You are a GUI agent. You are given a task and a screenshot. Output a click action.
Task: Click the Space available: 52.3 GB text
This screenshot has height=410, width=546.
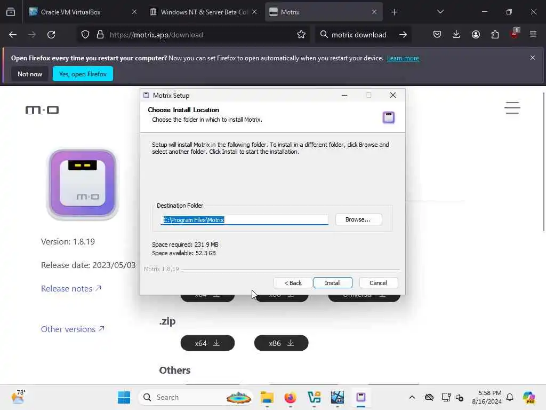(184, 253)
